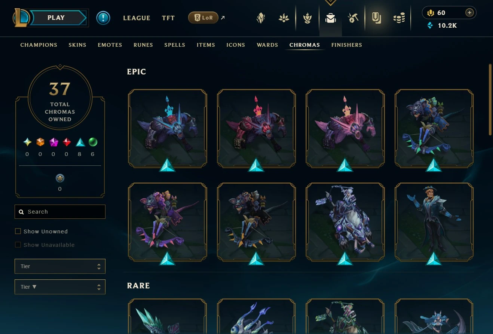
Task: Select the first Epic chroma thumbnail
Action: [168, 129]
